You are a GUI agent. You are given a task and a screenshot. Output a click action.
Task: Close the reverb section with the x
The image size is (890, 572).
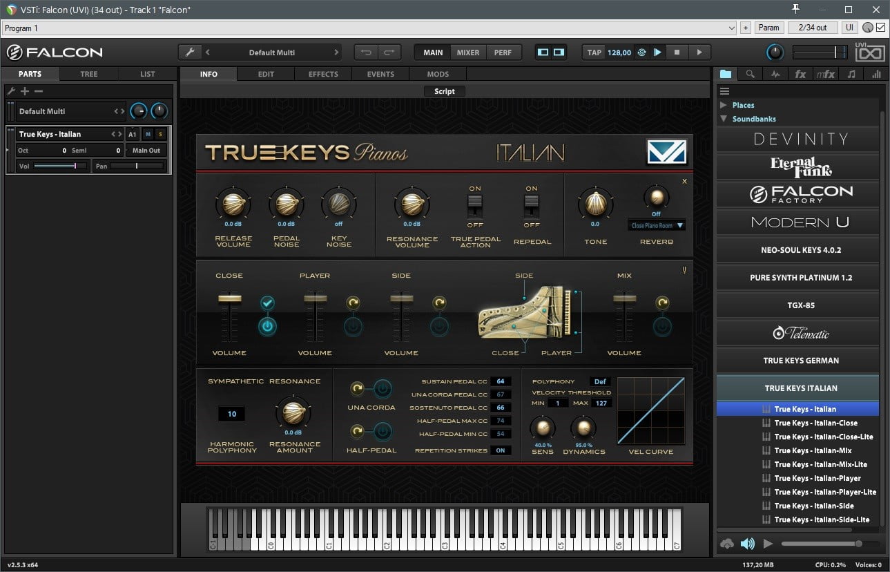[x=684, y=181]
